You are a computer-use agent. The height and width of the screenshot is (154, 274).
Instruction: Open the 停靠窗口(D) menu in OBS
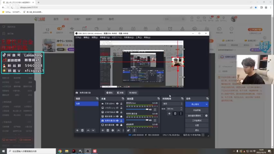(105, 38)
